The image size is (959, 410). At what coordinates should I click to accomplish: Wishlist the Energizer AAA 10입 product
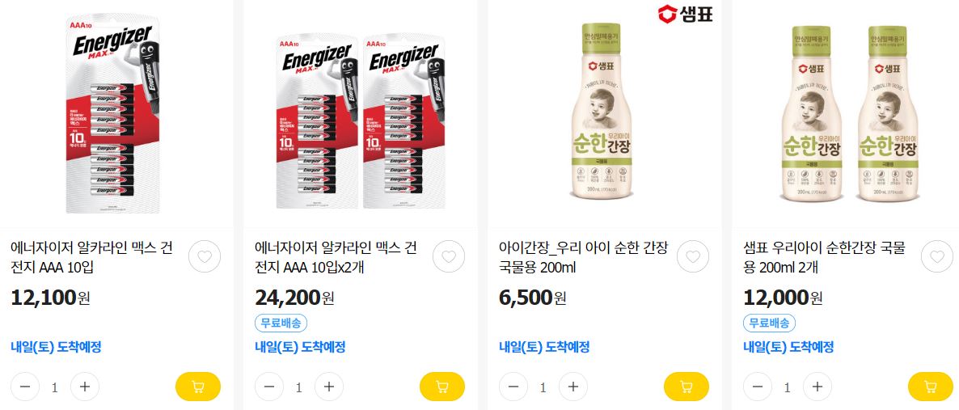(205, 257)
